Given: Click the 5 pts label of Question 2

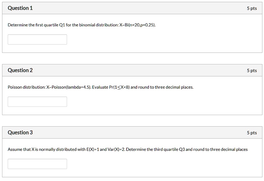Looking at the screenshot, I should tap(252, 70).
